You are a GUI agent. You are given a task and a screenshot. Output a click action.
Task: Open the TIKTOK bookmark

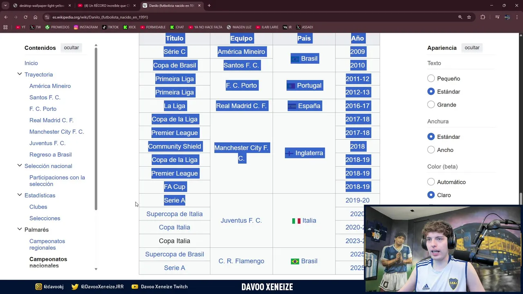pos(110,27)
